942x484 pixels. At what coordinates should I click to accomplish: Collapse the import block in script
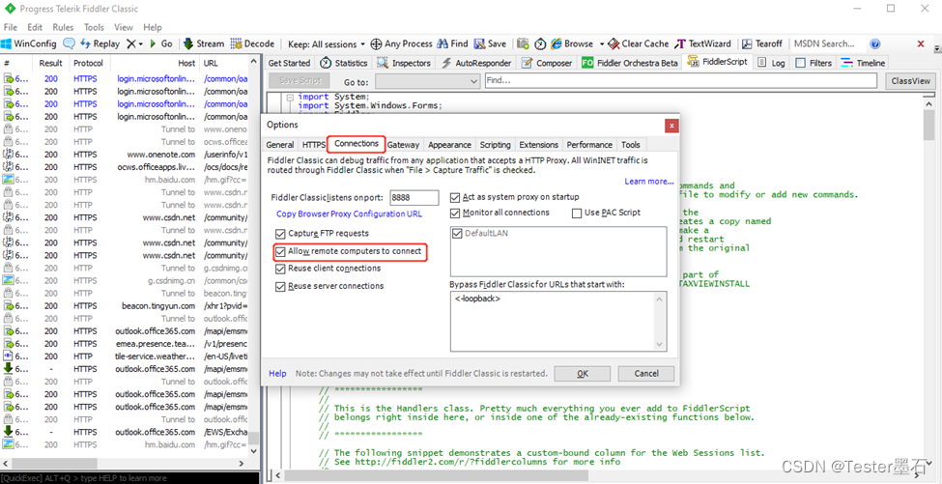point(290,97)
